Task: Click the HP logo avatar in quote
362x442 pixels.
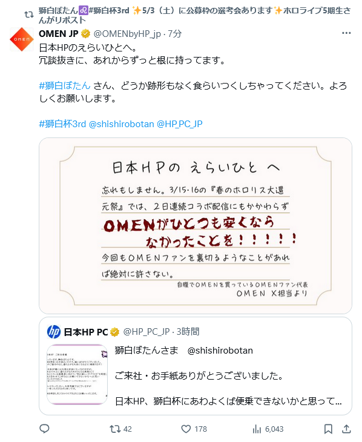Action: 53,332
